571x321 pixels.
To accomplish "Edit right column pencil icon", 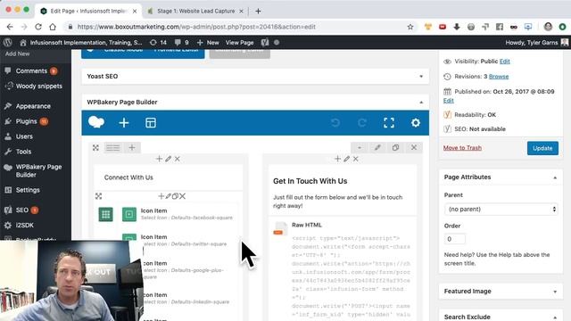I will pos(346,159).
